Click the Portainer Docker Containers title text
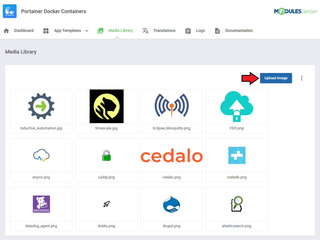 pyautogui.click(x=54, y=11)
